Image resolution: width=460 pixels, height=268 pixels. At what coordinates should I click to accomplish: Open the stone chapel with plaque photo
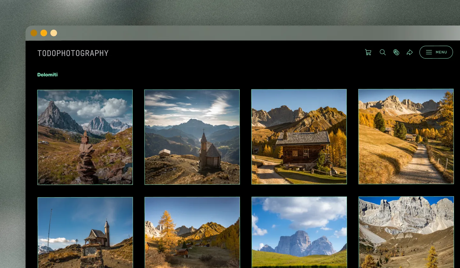click(x=85, y=233)
